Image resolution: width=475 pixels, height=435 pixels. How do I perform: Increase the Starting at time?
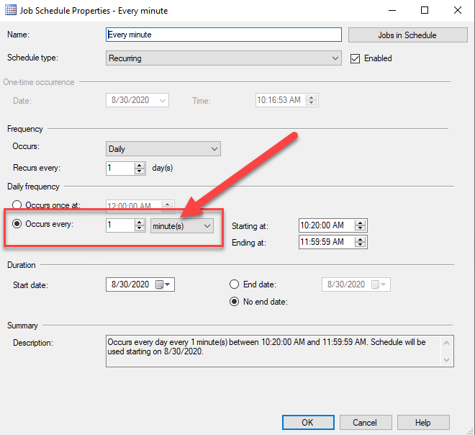361,222
